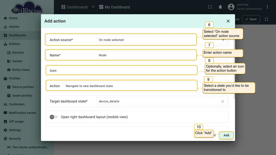Click the Devices icon in sidebar

click(9, 53)
